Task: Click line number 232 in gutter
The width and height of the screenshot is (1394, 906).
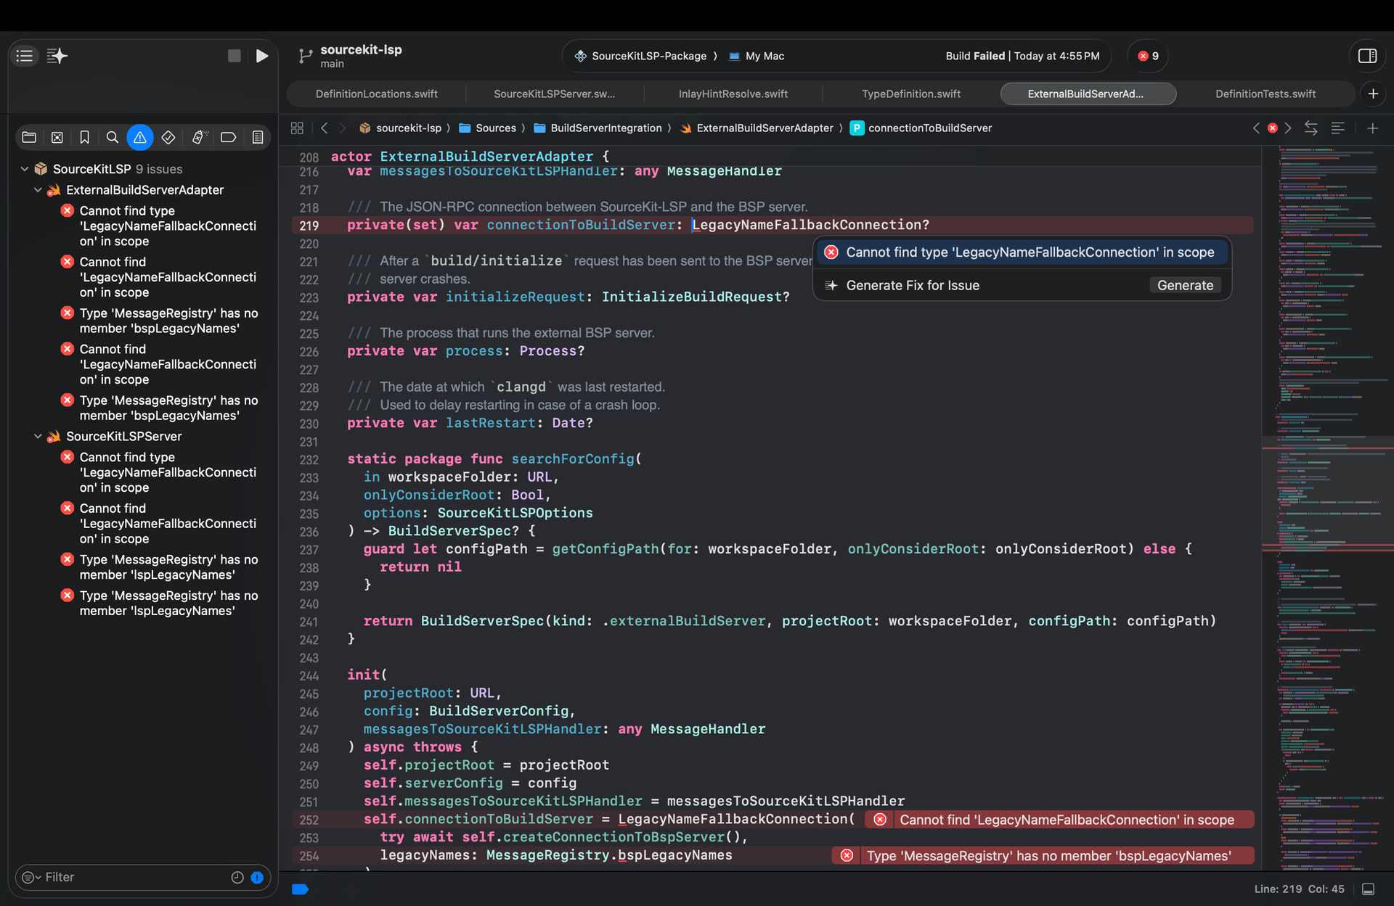Action: click(309, 459)
